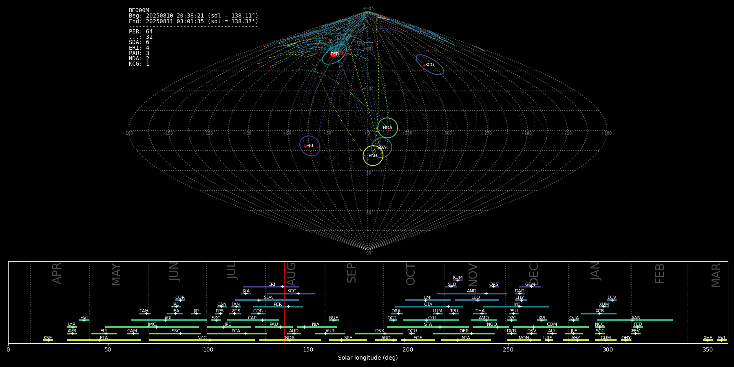Click the '+90°' north pole label
734x367 pixels.
click(x=368, y=9)
